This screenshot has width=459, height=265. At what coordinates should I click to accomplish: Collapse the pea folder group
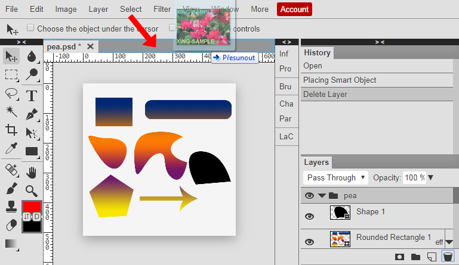tap(322, 195)
